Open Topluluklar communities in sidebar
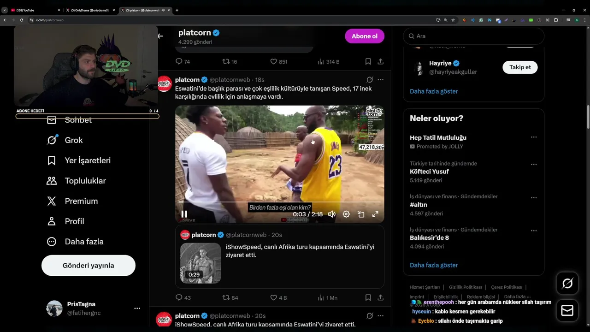 tap(77, 181)
